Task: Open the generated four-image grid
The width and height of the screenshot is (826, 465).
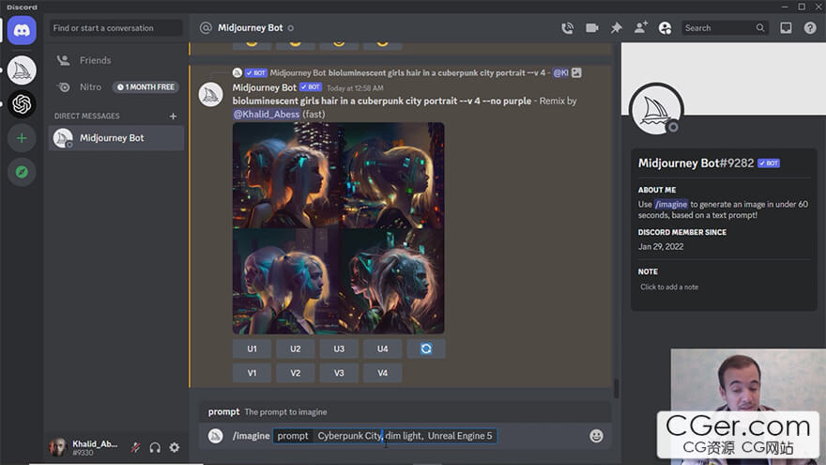Action: point(338,228)
